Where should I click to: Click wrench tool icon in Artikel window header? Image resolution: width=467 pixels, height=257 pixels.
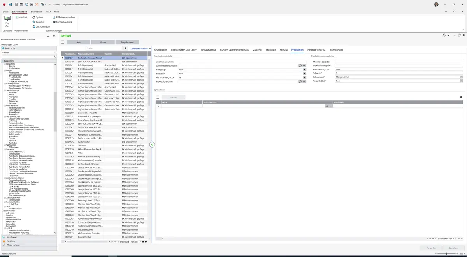click(449, 35)
